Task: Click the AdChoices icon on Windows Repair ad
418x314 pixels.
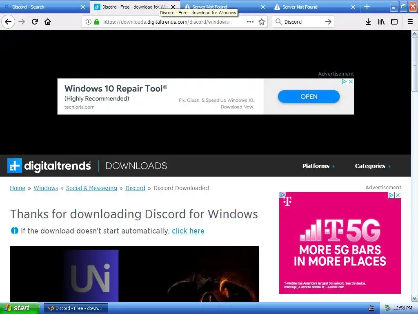Action: 344,81
